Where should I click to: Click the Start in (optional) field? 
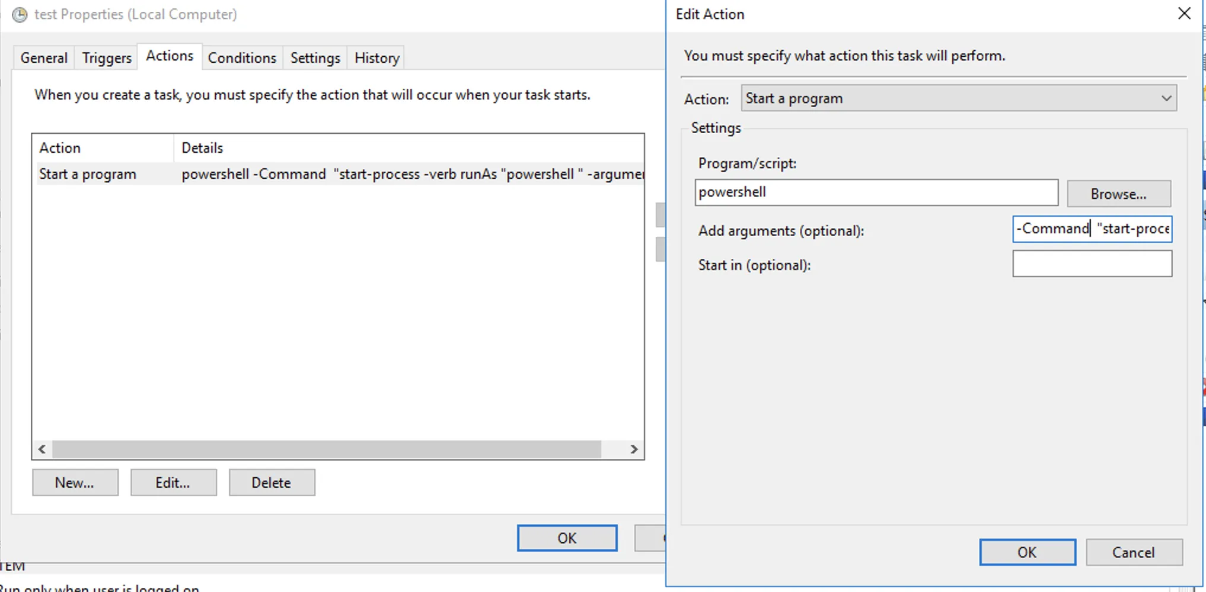[x=1092, y=263]
